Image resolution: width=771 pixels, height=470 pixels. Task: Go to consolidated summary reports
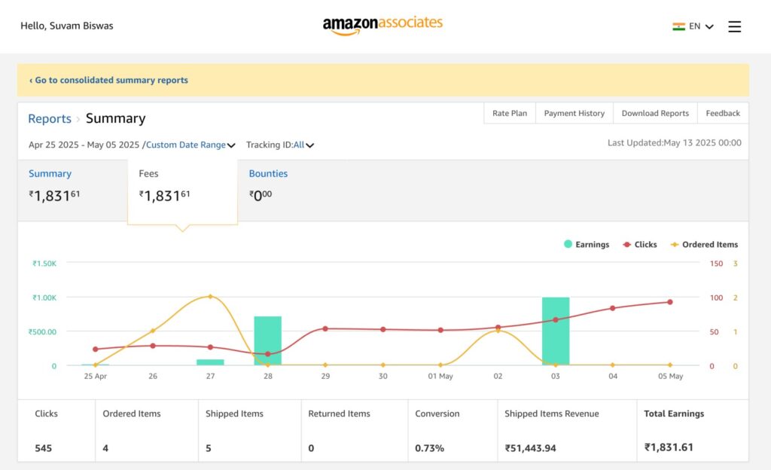[108, 80]
